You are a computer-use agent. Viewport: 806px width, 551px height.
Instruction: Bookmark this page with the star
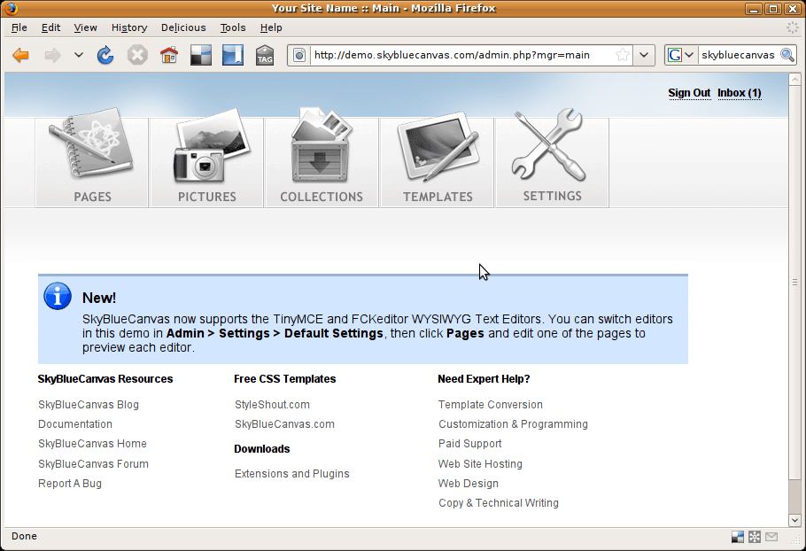click(622, 55)
